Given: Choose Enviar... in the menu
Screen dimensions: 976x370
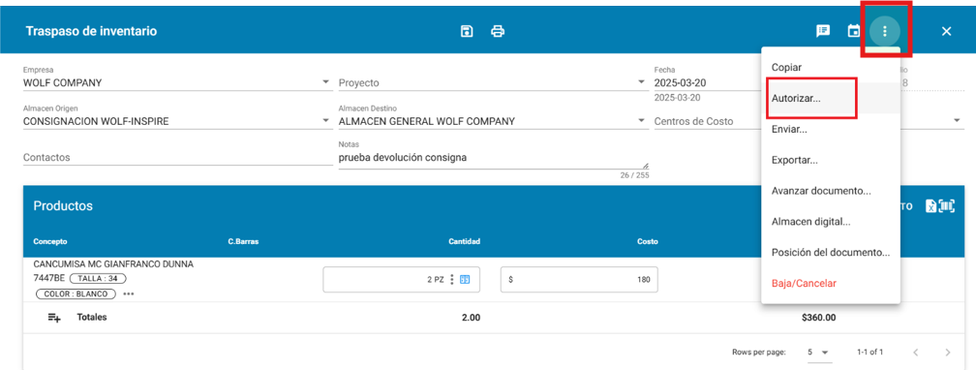Looking at the screenshot, I should (831, 130).
